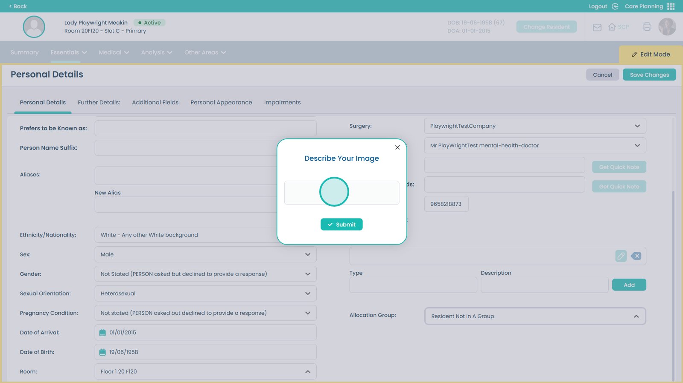Open the Personal Appearance tab
Viewport: 683px width, 383px height.
(221, 103)
